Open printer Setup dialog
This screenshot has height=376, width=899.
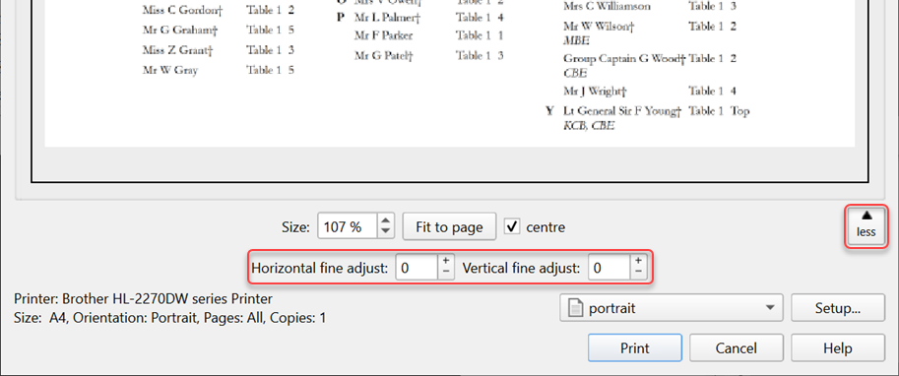point(838,308)
